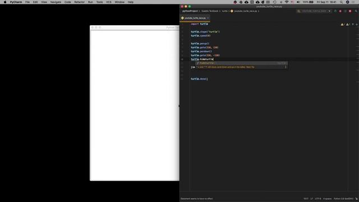Open the Edit menu
Image resolution: width=359 pixels, height=202 pixels.
tap(35, 2)
